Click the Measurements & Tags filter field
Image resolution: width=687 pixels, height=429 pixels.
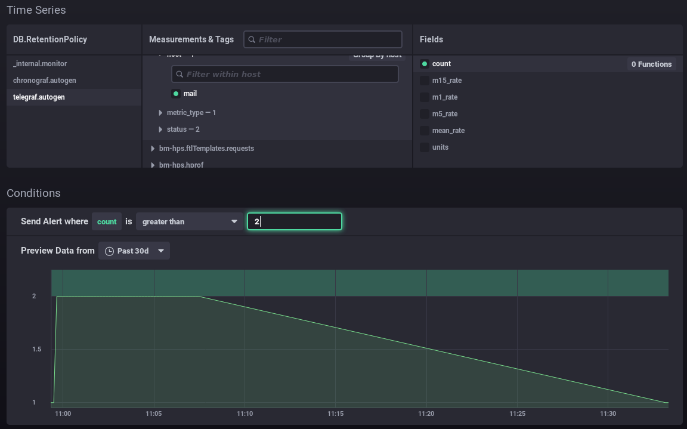328,39
